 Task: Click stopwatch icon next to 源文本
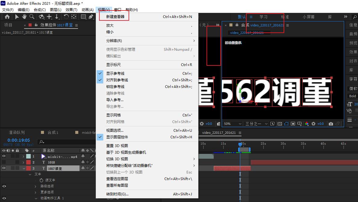(x=41, y=180)
